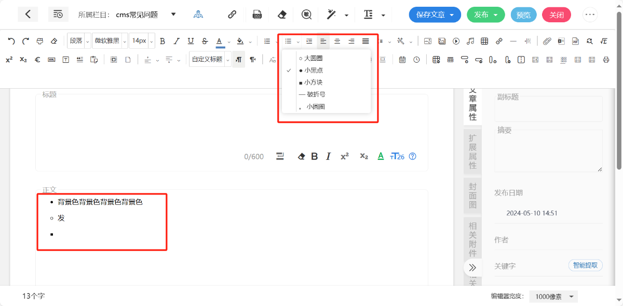Insert a math formula with the root-sigma icon

(604, 41)
